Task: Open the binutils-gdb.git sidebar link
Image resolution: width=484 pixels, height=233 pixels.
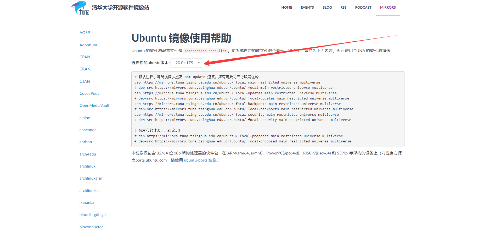Action: [93, 215]
